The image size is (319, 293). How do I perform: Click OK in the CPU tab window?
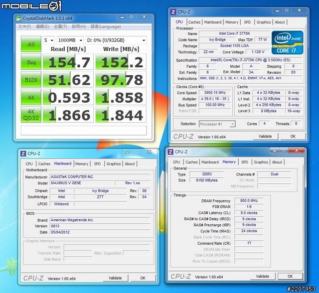(293, 136)
